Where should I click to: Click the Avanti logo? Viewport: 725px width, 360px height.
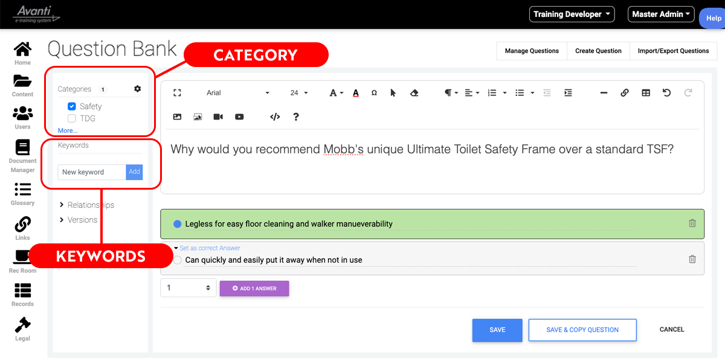click(x=37, y=14)
